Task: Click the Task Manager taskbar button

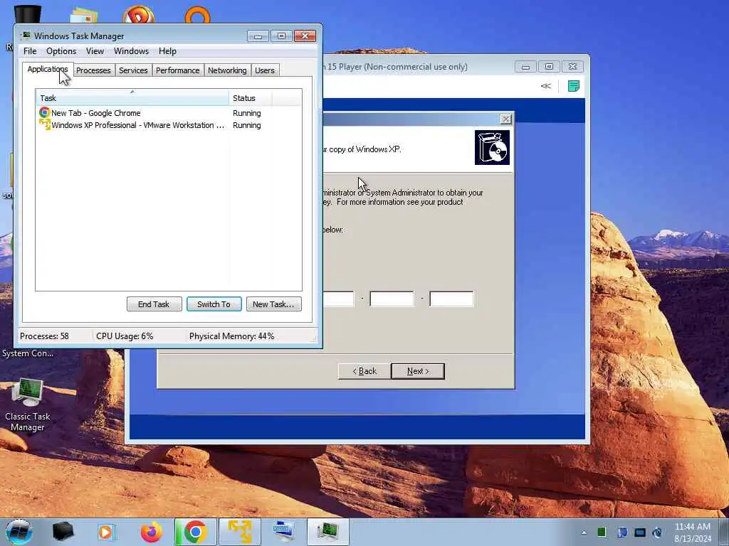Action: click(327, 532)
